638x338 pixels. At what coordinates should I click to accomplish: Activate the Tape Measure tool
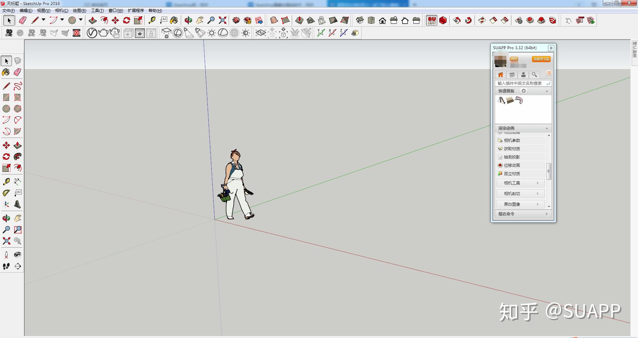pyautogui.click(x=153, y=20)
